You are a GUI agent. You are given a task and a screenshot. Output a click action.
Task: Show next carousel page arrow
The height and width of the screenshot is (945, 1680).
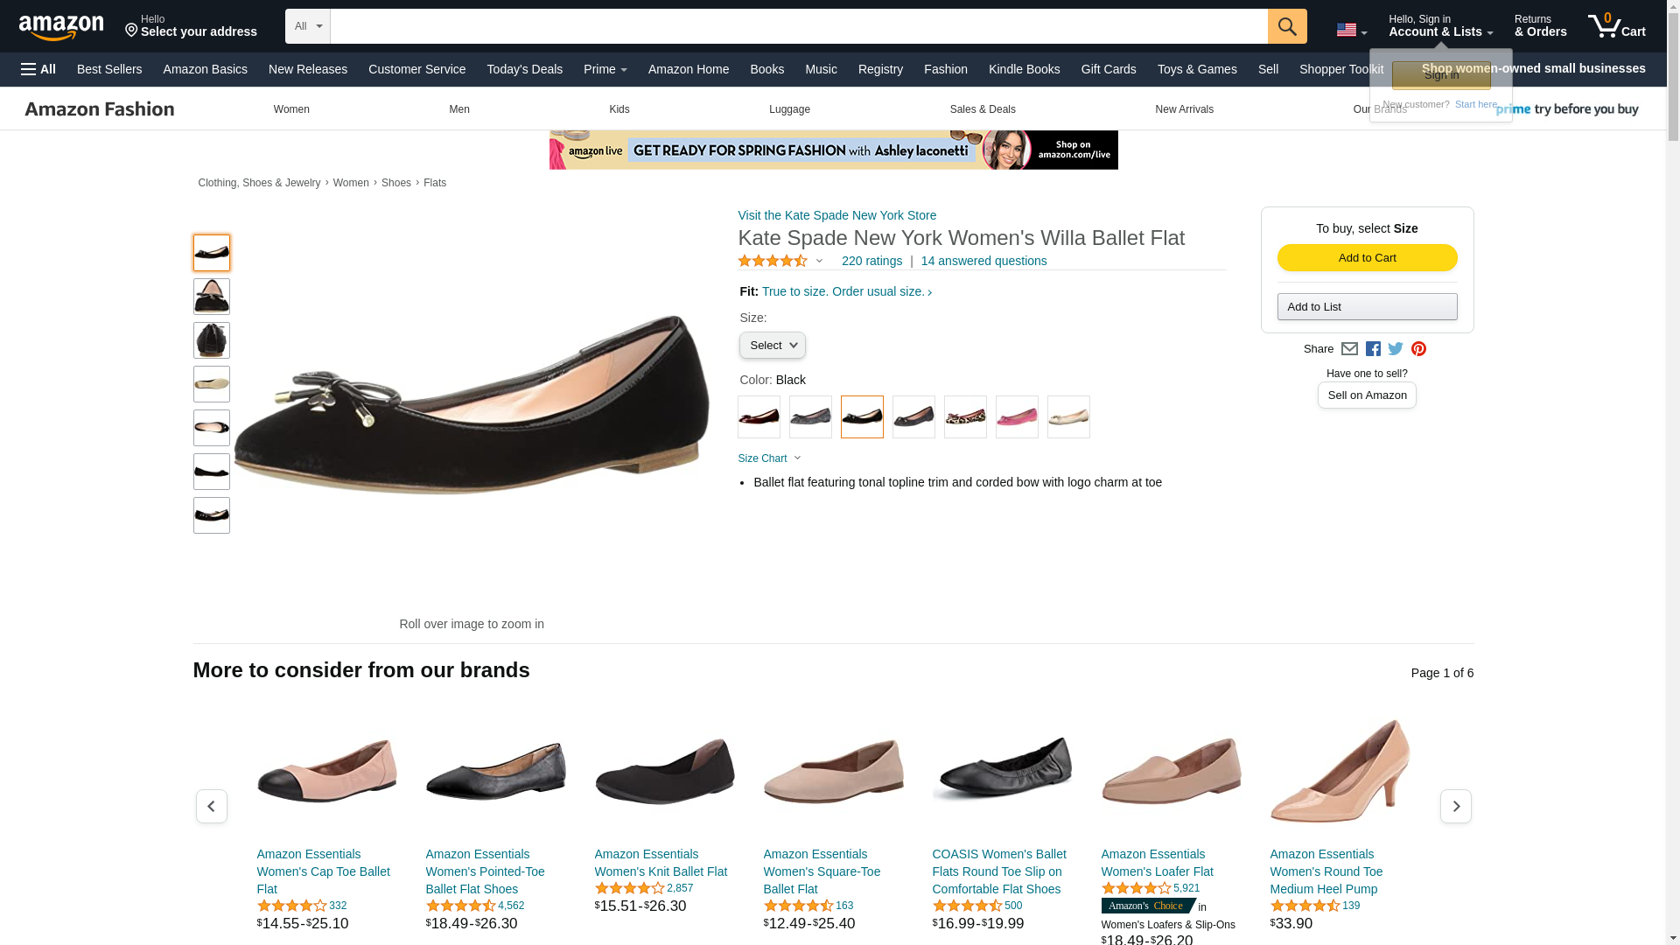[1455, 806]
